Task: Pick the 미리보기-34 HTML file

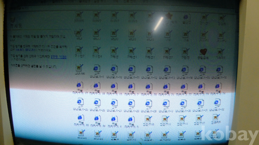Action: pos(97,119)
